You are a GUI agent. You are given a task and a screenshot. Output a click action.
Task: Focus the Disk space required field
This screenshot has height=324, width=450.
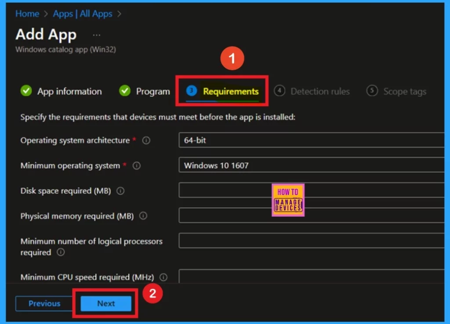[x=311, y=190]
